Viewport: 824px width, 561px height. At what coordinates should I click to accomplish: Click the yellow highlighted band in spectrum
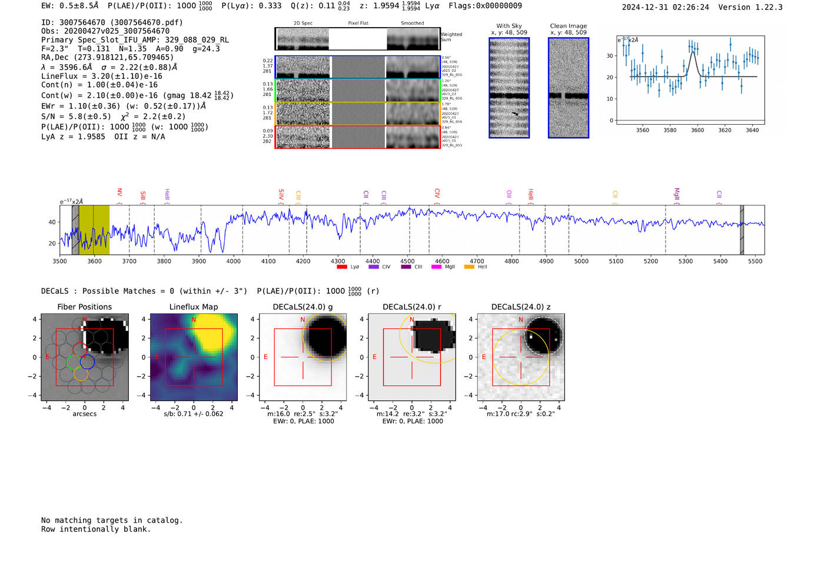tap(94, 230)
